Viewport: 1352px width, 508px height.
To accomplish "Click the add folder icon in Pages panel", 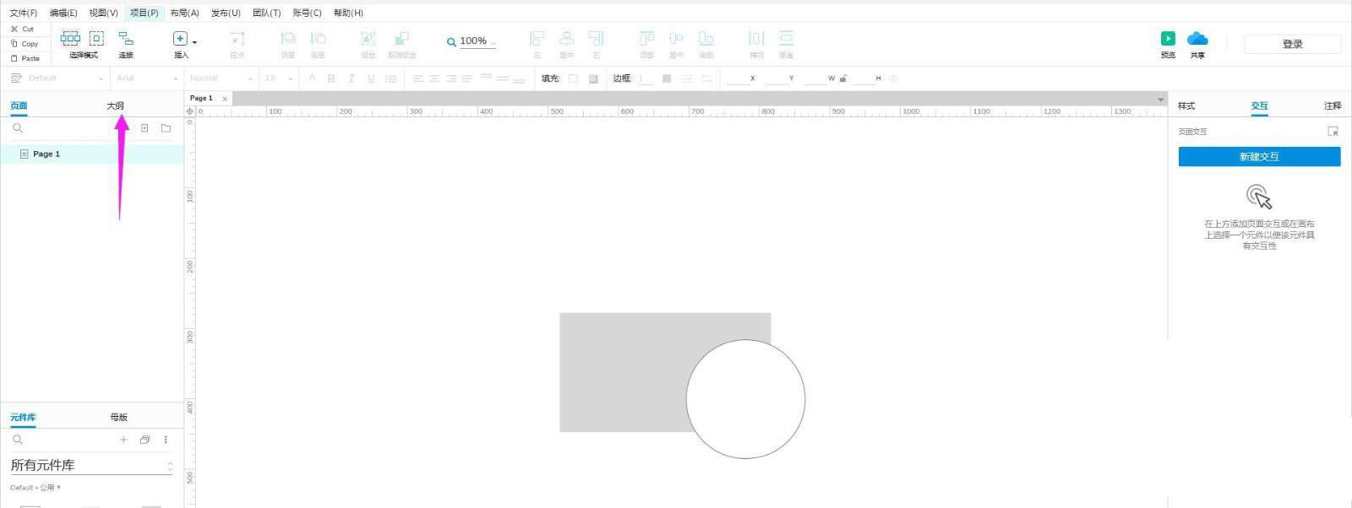I will coord(166,128).
